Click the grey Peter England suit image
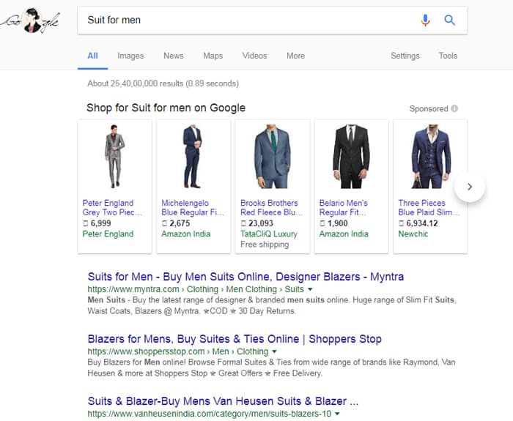The width and height of the screenshot is (513, 421). pyautogui.click(x=114, y=156)
